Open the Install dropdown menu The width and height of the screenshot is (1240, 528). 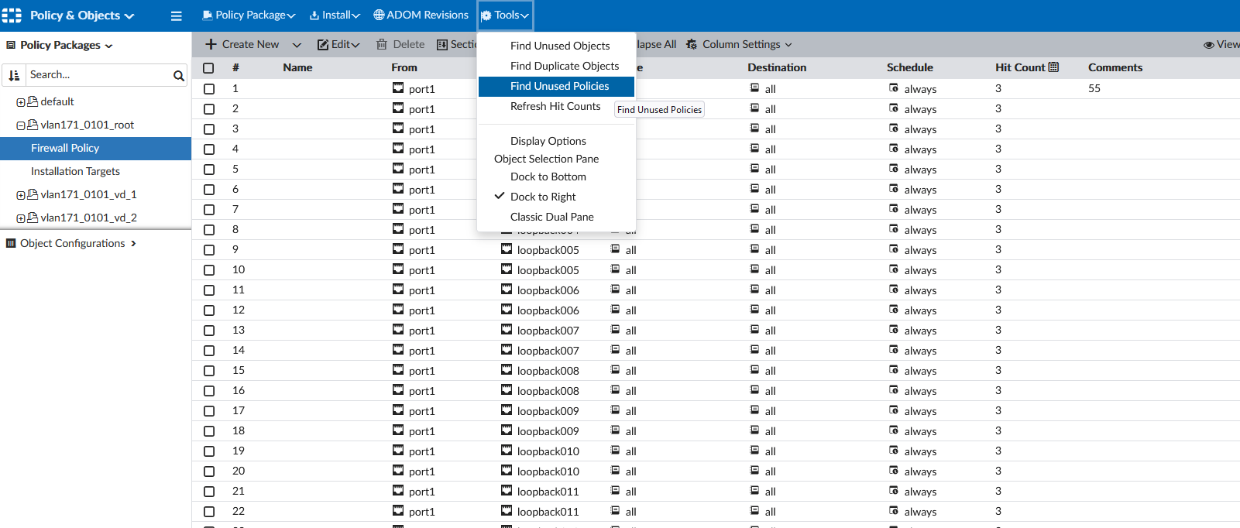tap(335, 15)
